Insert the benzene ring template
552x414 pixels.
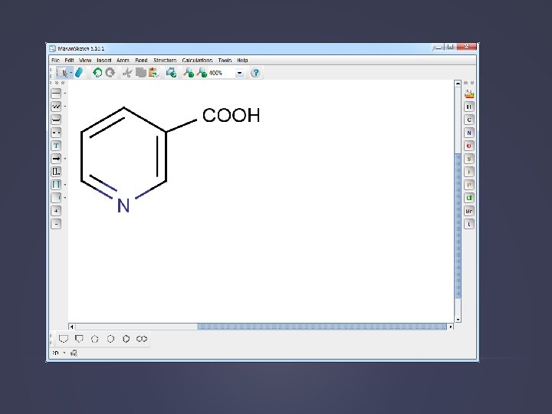pos(126,339)
